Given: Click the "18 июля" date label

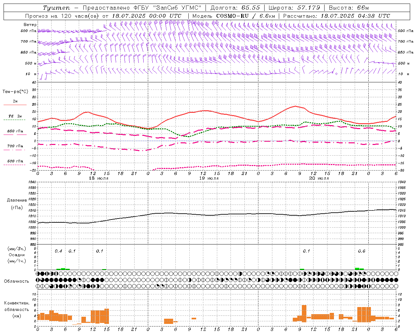Looking at the screenshot, I should (x=99, y=178).
